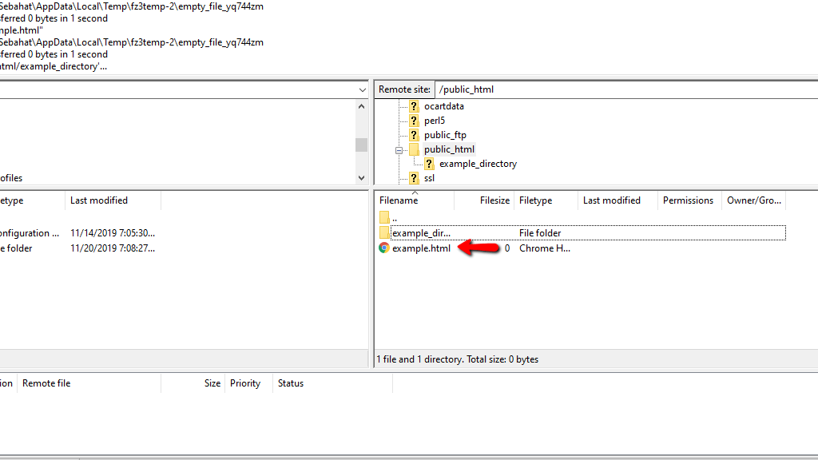The height and width of the screenshot is (460, 818).
Task: Click the '1 file and 1 directory' status text
Action: (457, 359)
